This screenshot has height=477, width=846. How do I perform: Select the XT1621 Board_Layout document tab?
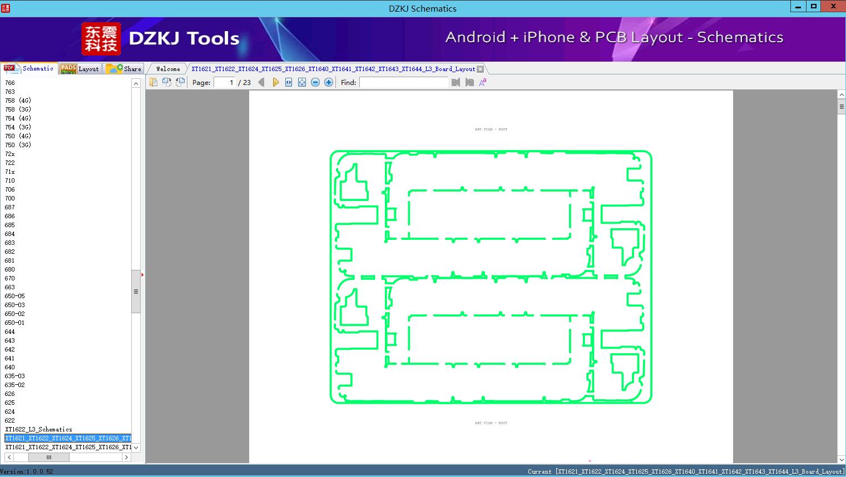[333, 69]
